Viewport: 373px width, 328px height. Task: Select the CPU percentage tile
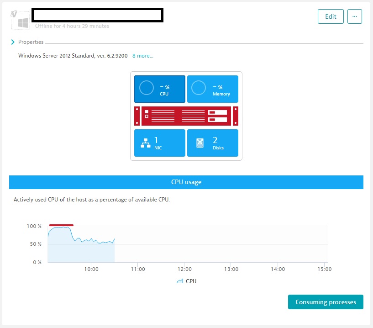(160, 90)
